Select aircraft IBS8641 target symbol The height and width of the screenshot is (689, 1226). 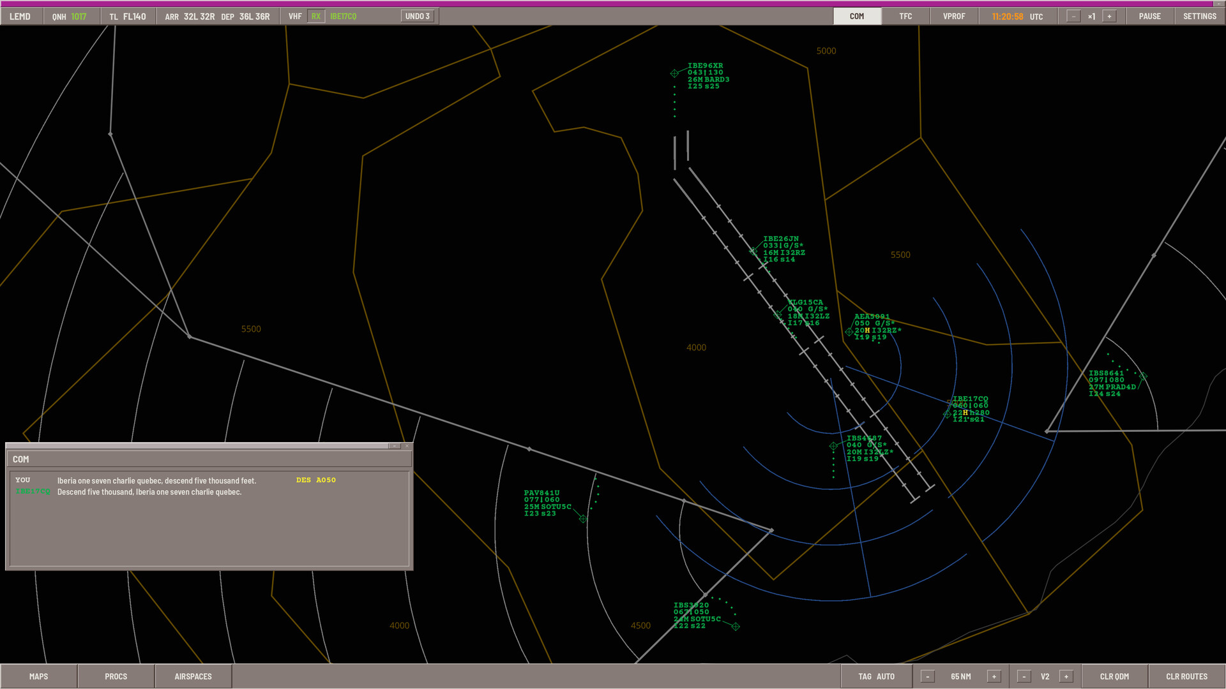tap(1143, 377)
